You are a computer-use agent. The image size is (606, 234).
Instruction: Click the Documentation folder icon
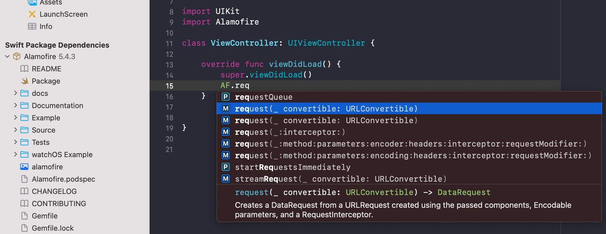click(25, 106)
